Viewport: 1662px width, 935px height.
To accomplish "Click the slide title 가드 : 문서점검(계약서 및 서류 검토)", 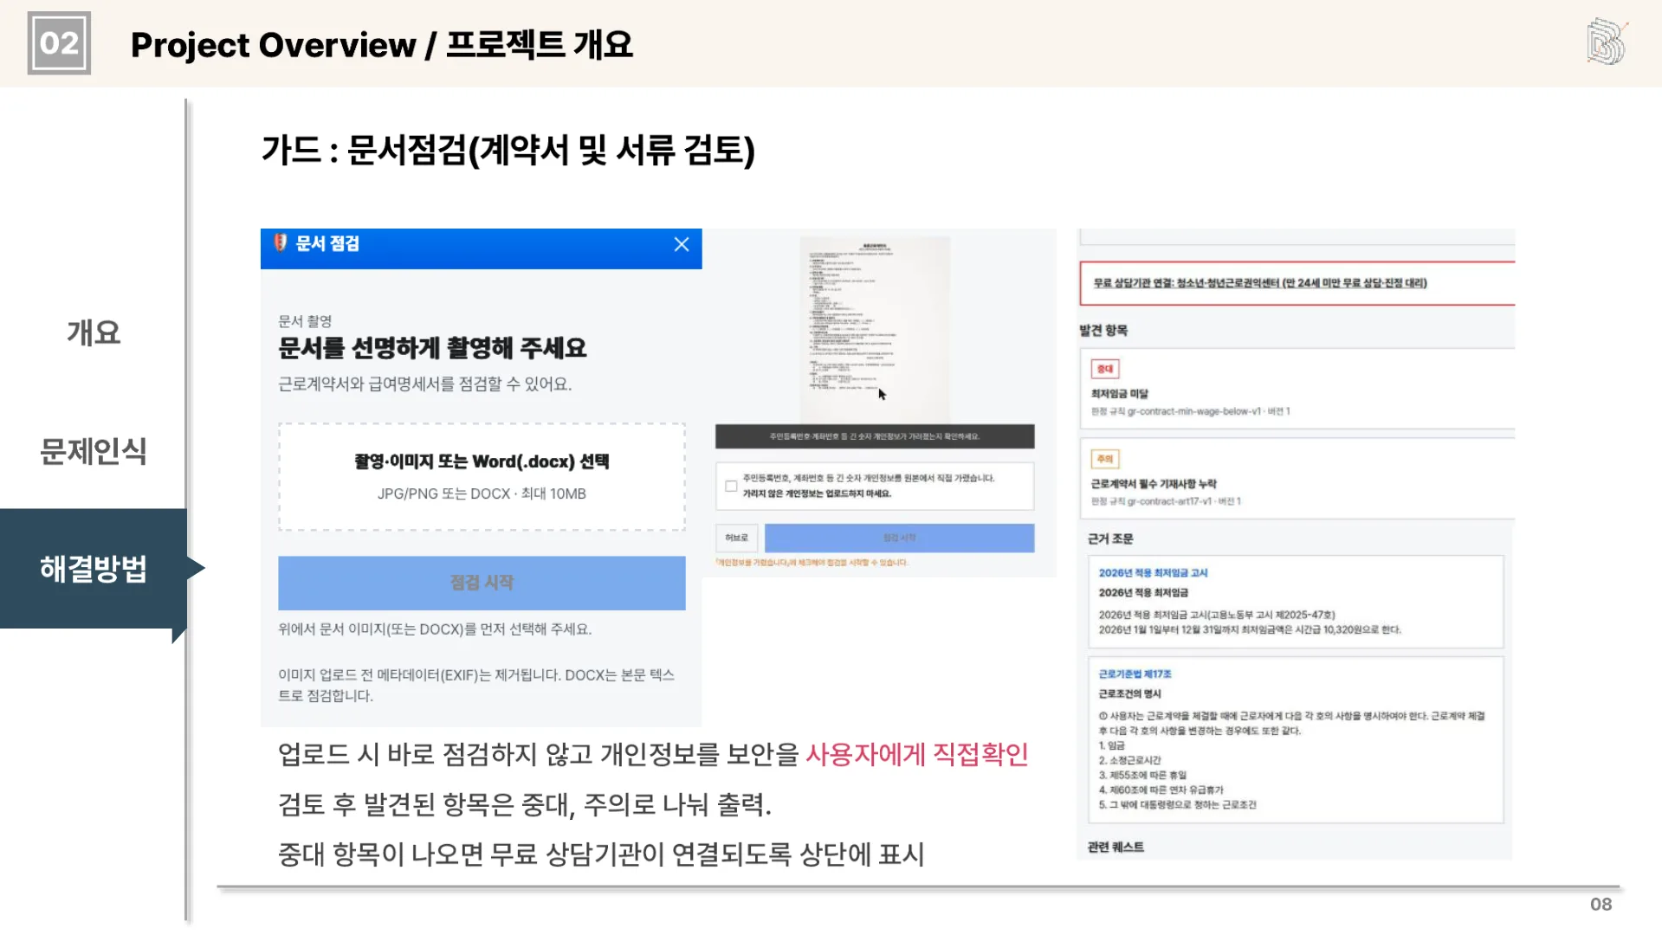I will pyautogui.click(x=508, y=151).
